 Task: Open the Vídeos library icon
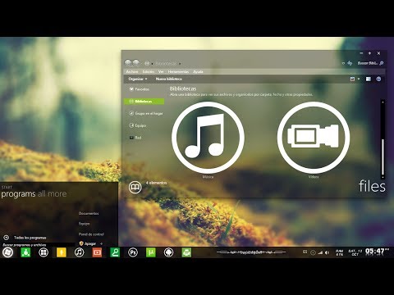(x=314, y=138)
